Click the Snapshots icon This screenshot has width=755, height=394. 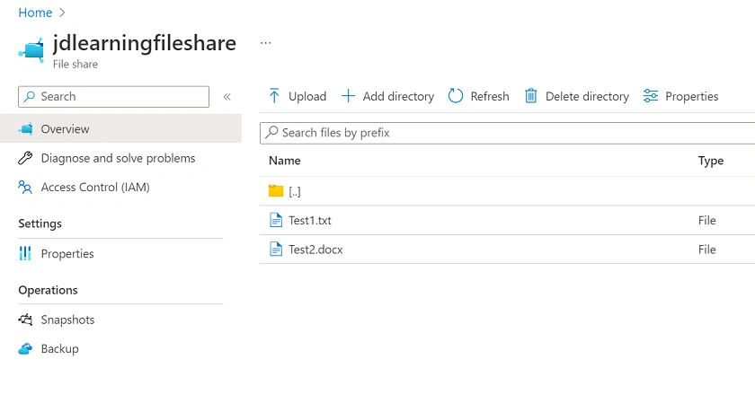pos(25,320)
